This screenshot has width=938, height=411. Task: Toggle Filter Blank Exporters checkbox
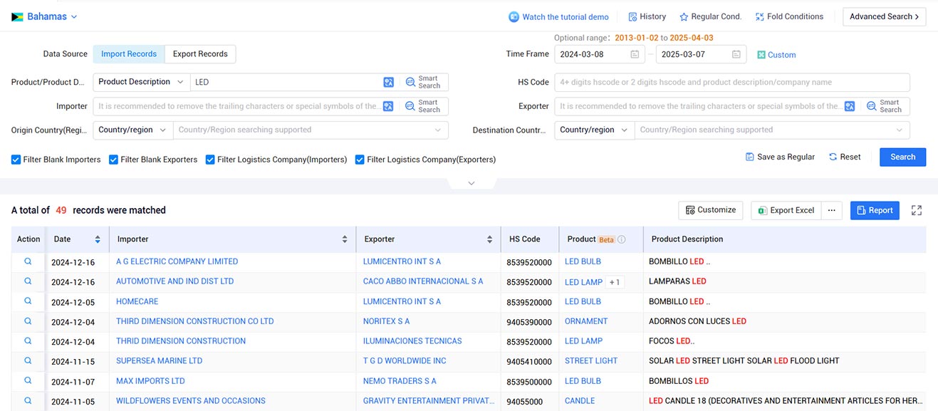tap(113, 160)
